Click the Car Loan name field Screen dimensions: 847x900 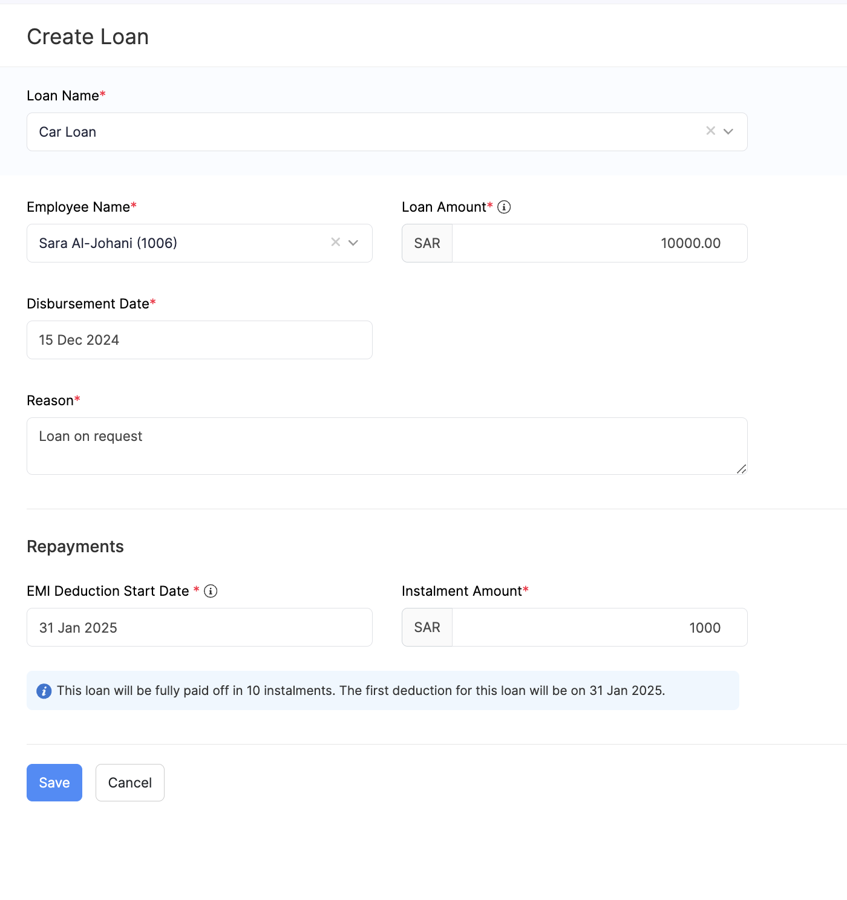(x=363, y=132)
